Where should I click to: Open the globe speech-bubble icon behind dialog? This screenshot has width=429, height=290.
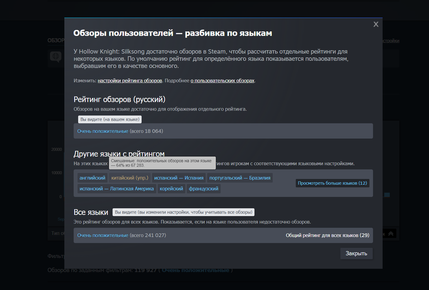[56, 57]
